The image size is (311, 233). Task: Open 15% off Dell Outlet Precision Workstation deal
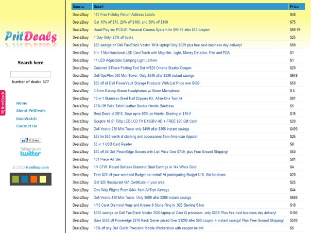(149, 228)
